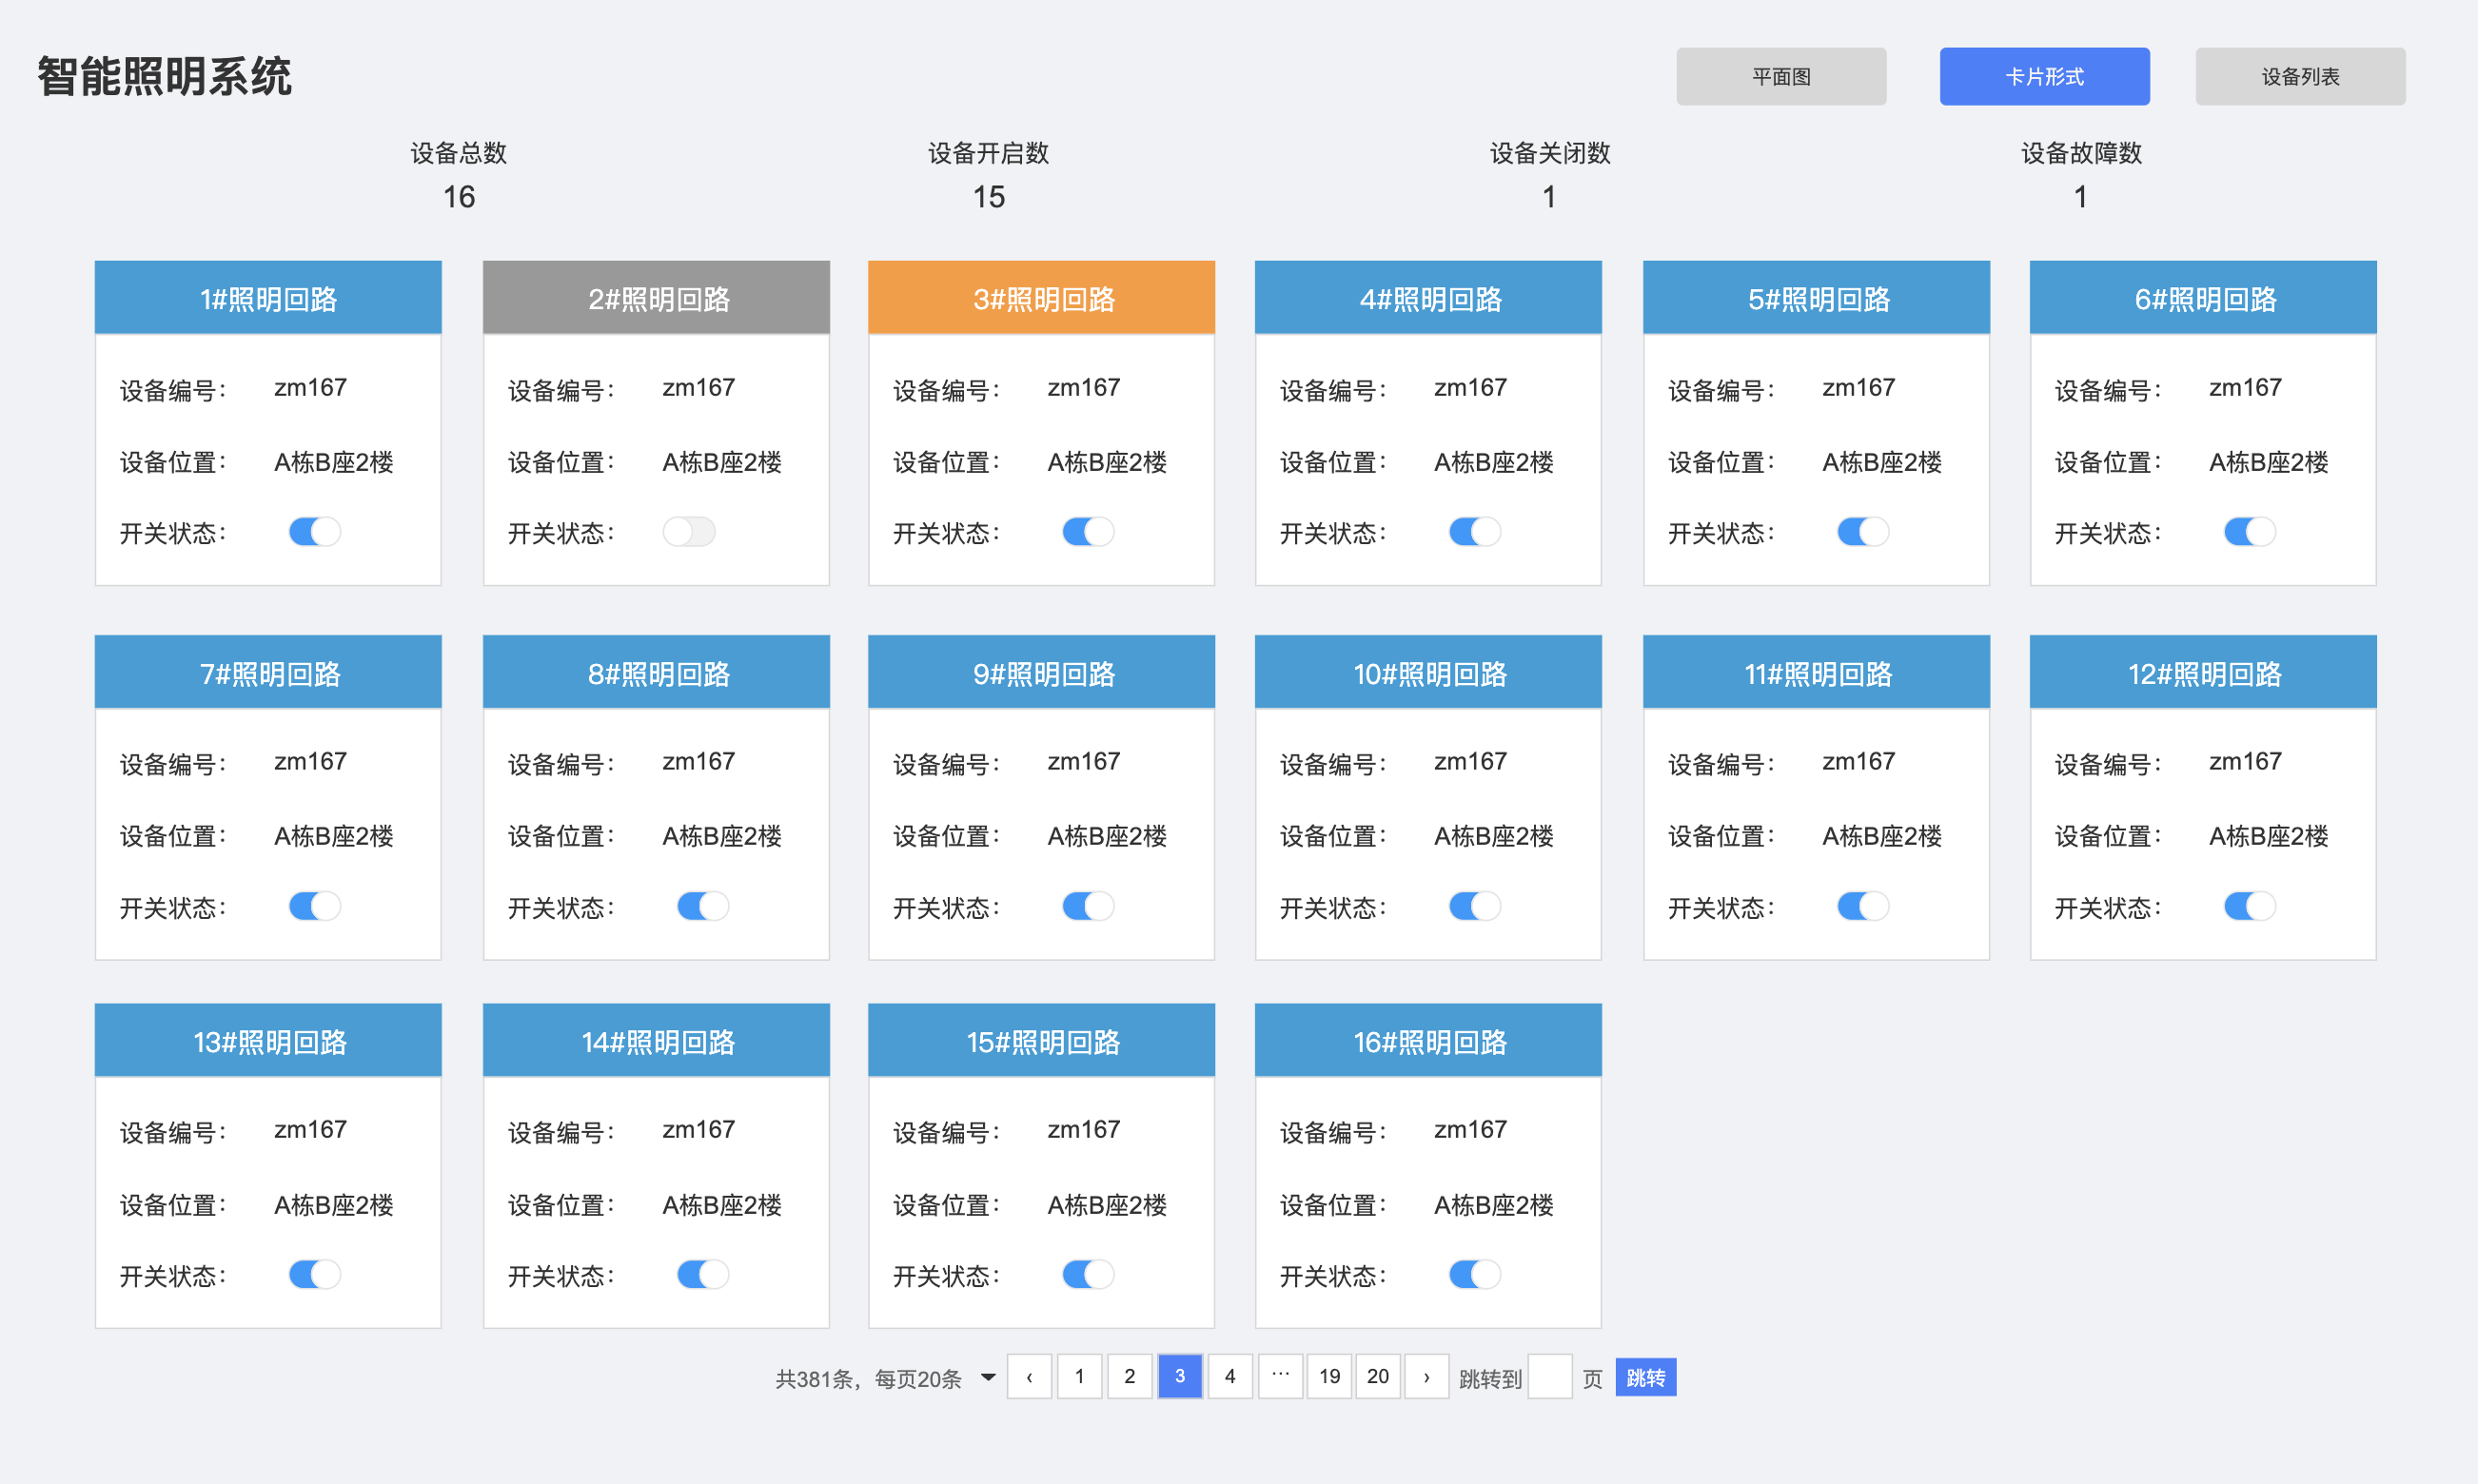Screen dimensions: 2478x1484
Task: Go to next page arrow in pagination
Action: pyautogui.click(x=1426, y=1377)
